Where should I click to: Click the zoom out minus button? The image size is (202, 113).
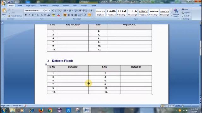[182, 106]
